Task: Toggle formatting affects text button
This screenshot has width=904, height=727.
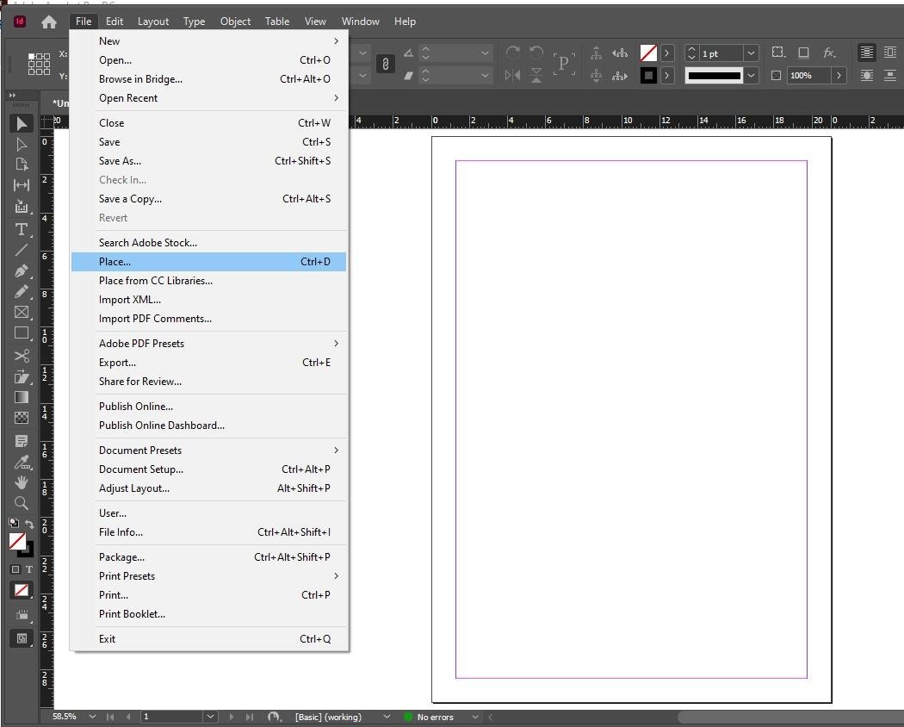Action: 29,569
